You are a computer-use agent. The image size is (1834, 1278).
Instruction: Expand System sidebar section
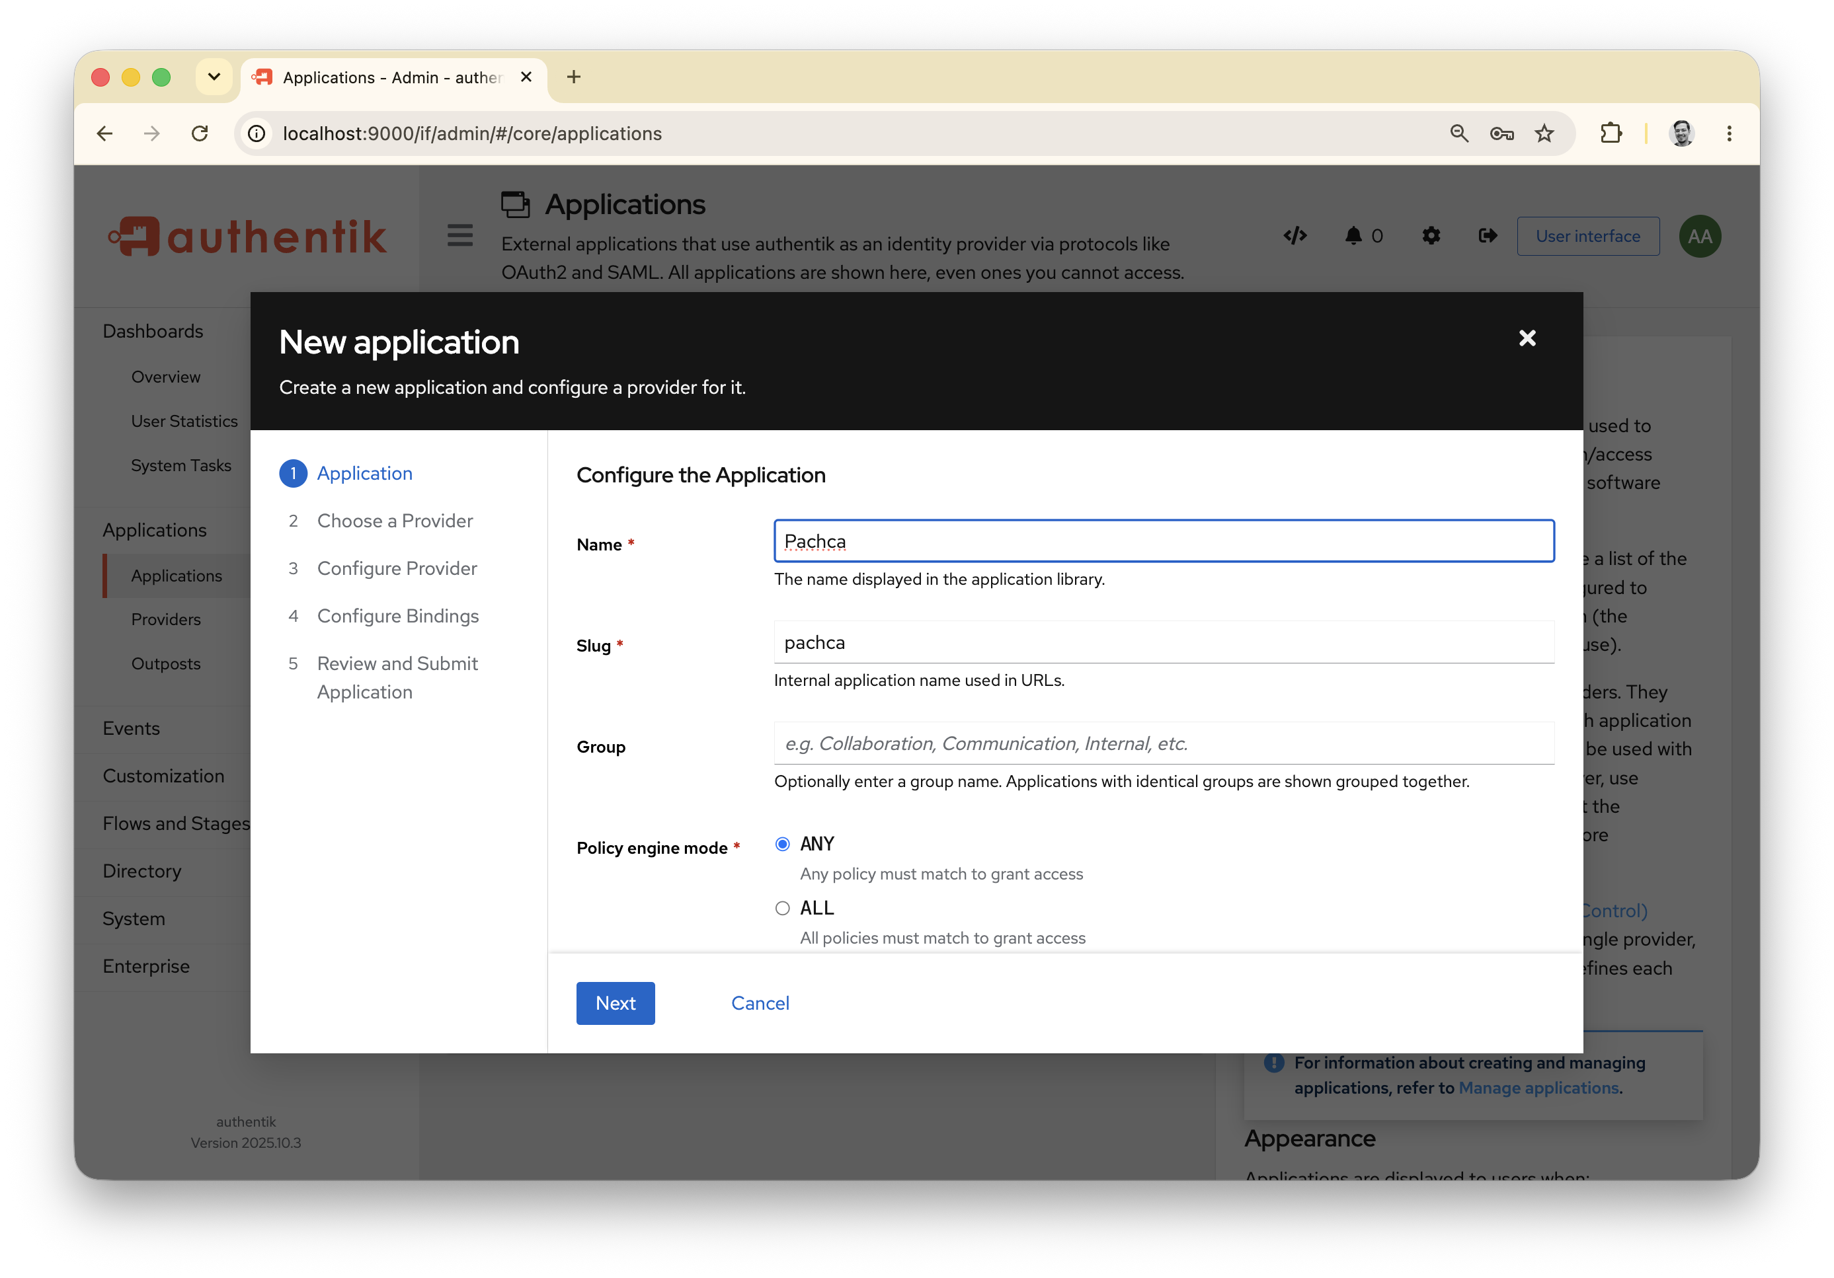click(x=134, y=919)
